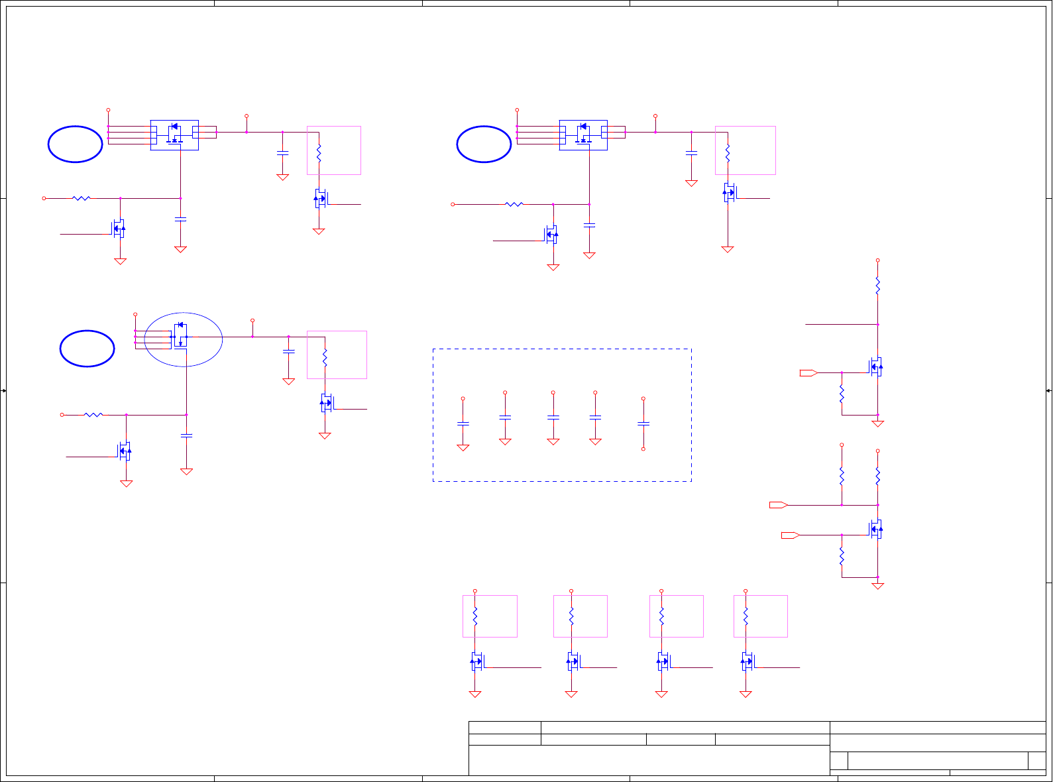Select the dashed-box capacitor with two open terminals
This screenshot has width=1053, height=782.
pos(643,423)
